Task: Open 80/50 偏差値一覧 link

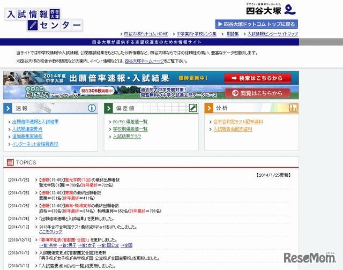Action: point(130,122)
